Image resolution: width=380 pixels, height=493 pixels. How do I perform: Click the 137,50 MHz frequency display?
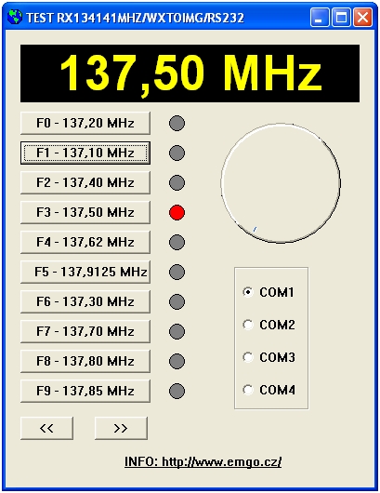(x=190, y=73)
